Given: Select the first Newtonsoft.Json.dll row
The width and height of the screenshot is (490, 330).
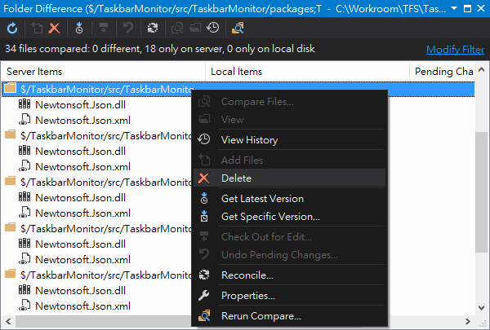Looking at the screenshot, I should click(x=80, y=105).
